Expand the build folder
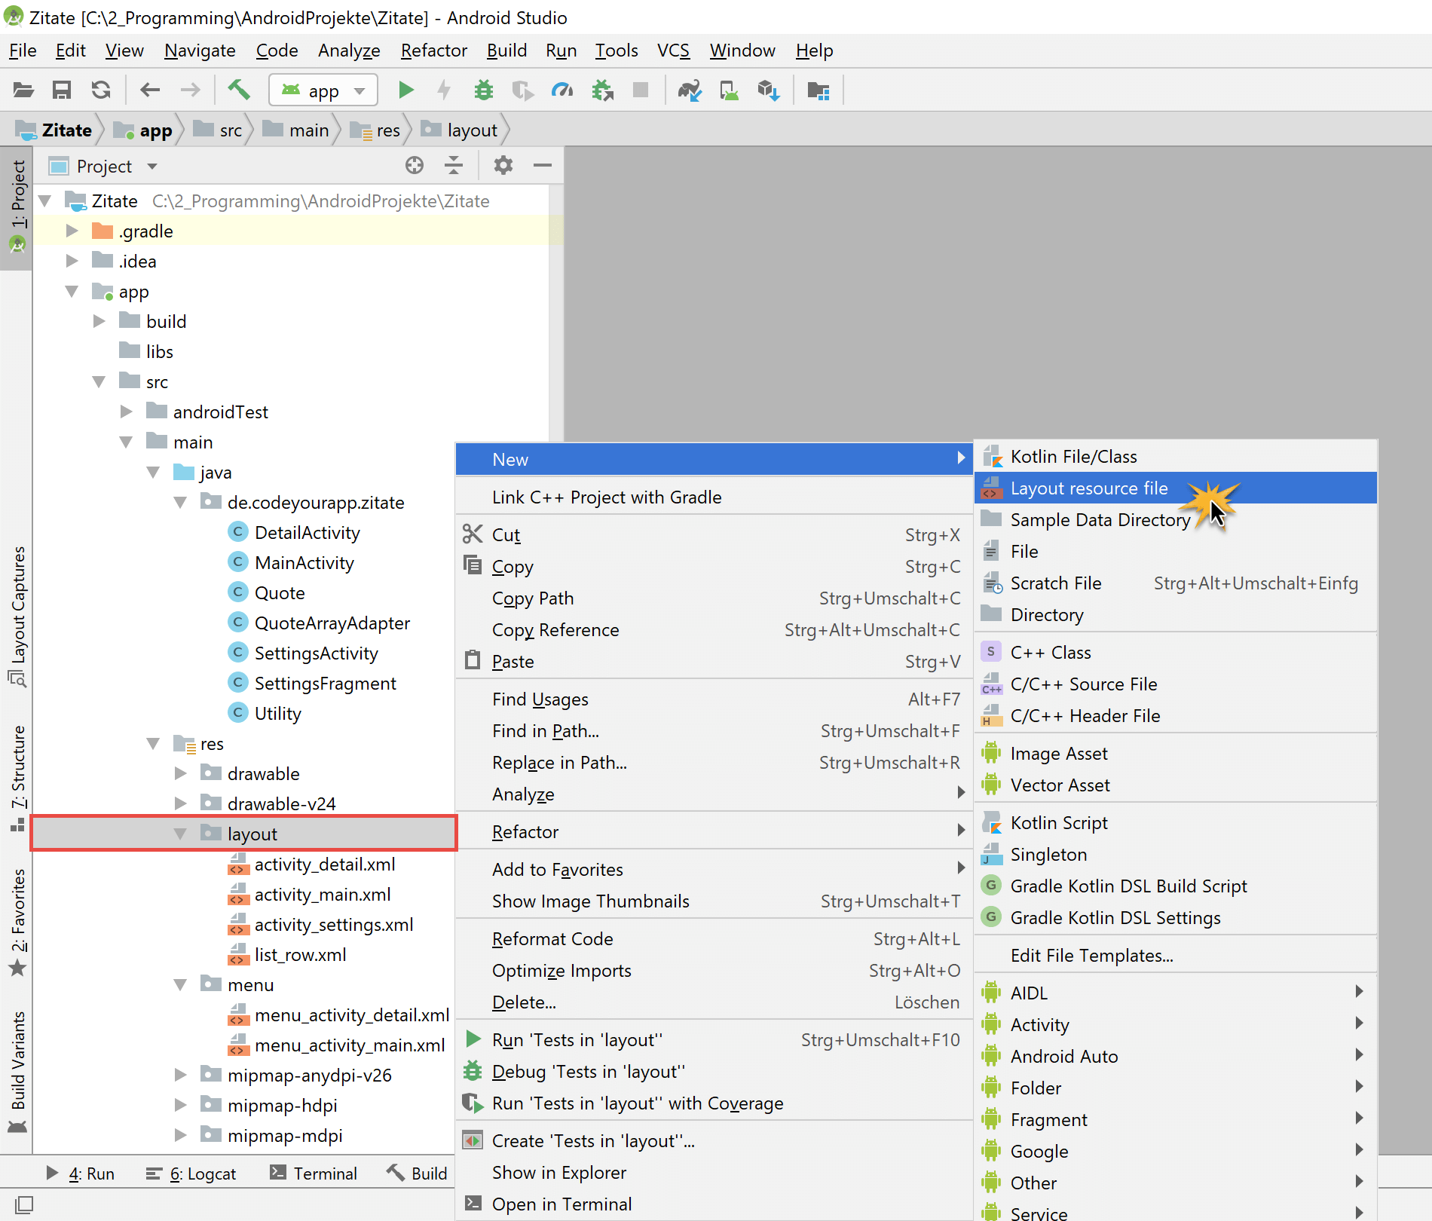The height and width of the screenshot is (1221, 1432). 99,321
